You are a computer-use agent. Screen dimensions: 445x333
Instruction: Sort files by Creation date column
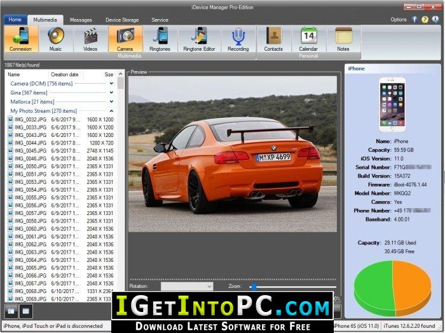(65, 74)
